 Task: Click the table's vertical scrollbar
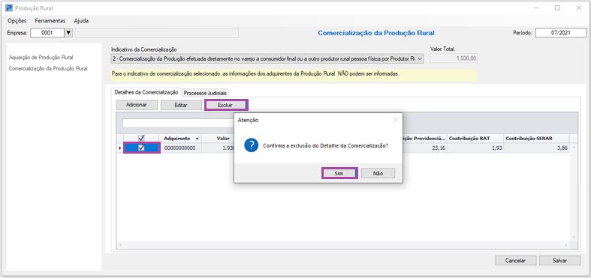(x=574, y=192)
